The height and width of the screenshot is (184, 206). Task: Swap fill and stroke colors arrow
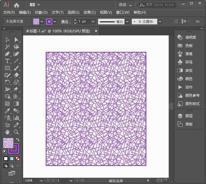pyautogui.click(x=18, y=140)
